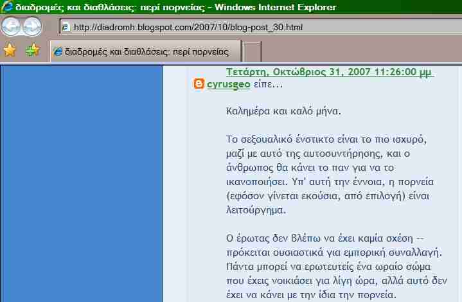Click the browser Back arrow button

click(x=11, y=26)
